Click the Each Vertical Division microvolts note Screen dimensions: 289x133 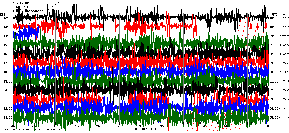point(32,130)
